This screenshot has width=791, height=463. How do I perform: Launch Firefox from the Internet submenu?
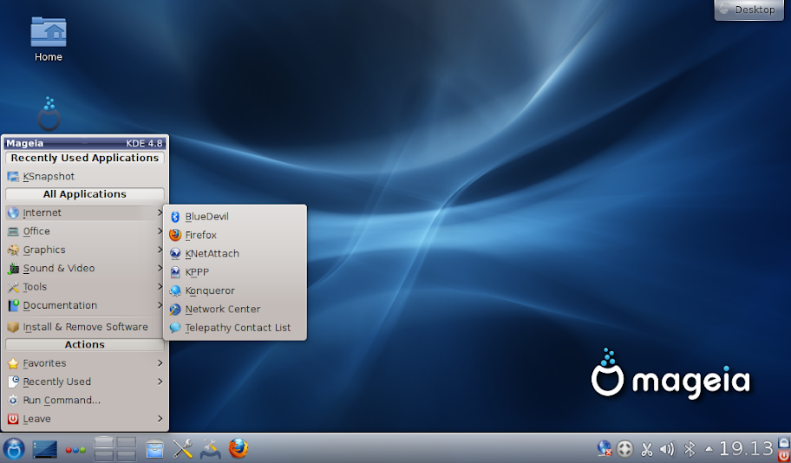click(234, 235)
